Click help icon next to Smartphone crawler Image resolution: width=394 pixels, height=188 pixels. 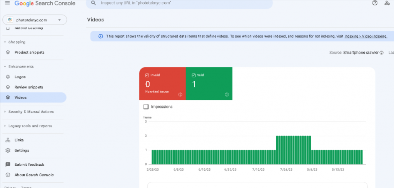pos(381,53)
